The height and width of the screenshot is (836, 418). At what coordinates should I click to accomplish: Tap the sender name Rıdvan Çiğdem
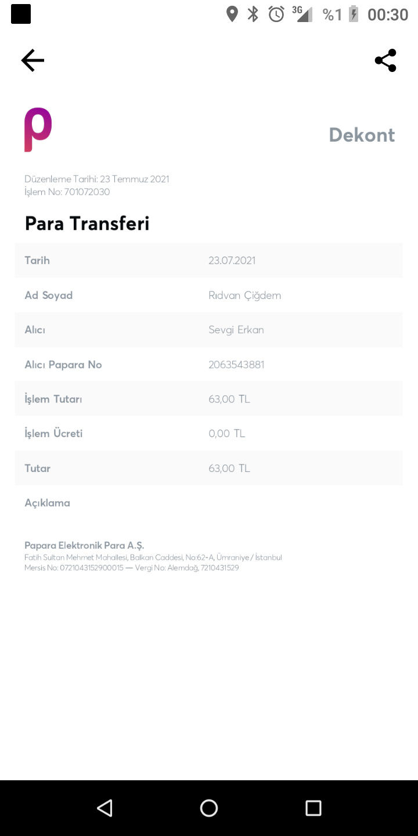coord(244,296)
